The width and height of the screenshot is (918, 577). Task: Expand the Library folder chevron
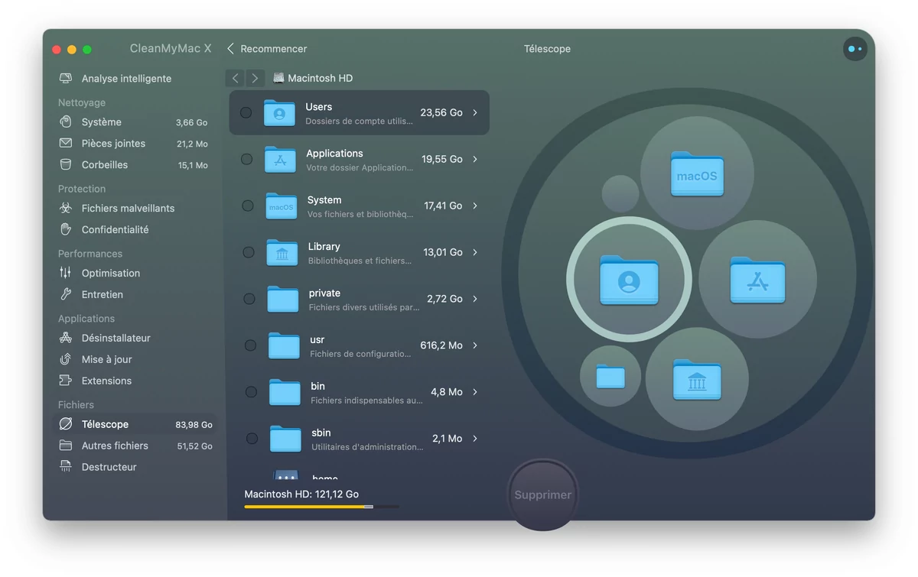[475, 253]
